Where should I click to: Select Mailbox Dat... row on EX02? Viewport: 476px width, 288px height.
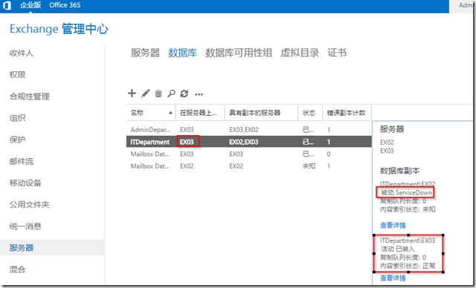pos(249,166)
